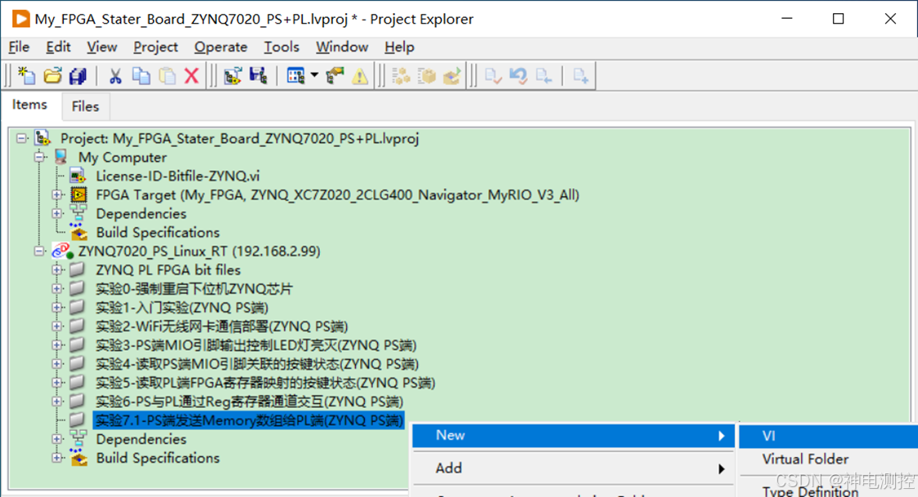This screenshot has width=918, height=497.
Task: Open the Filter View dropdown arrow
Action: tap(314, 75)
